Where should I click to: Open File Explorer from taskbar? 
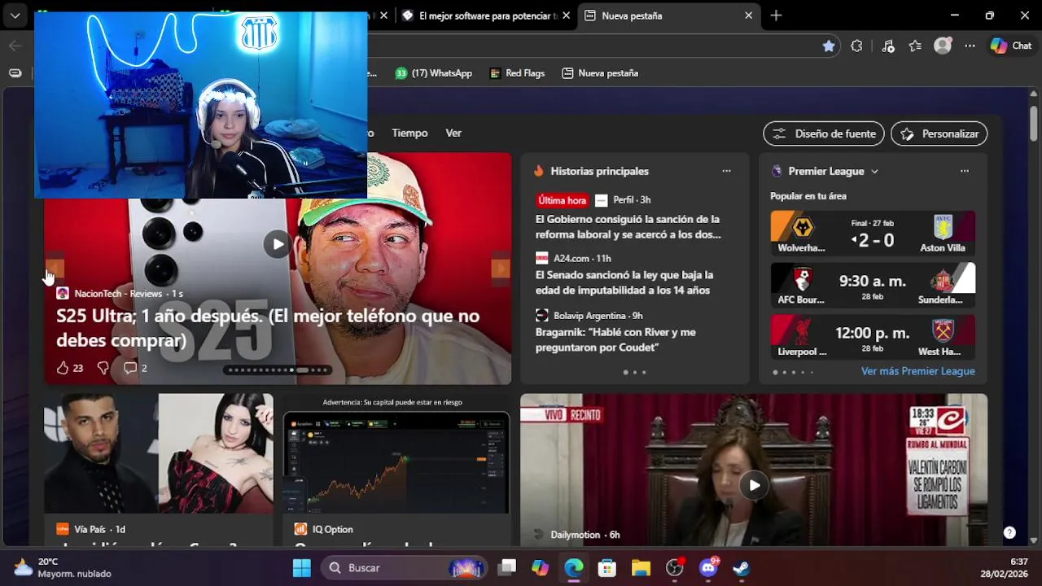pyautogui.click(x=641, y=567)
